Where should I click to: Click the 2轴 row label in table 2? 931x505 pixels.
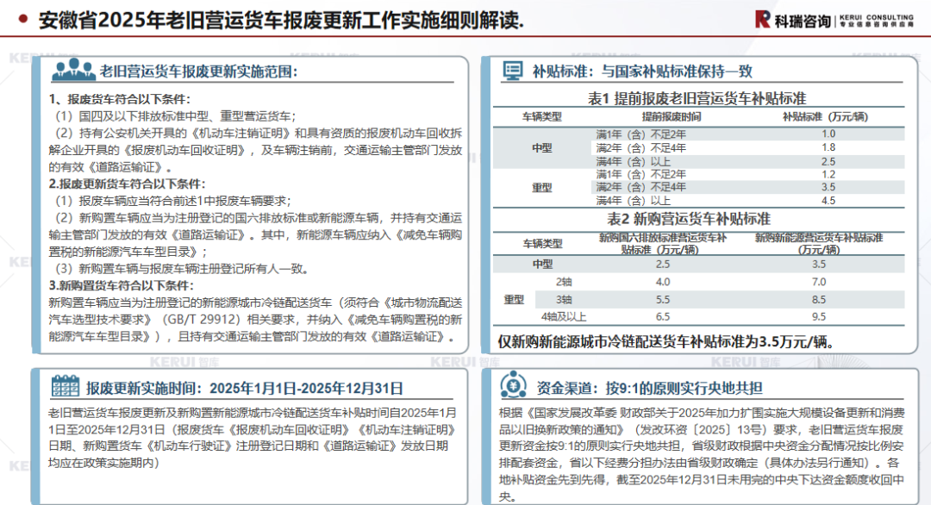click(564, 282)
